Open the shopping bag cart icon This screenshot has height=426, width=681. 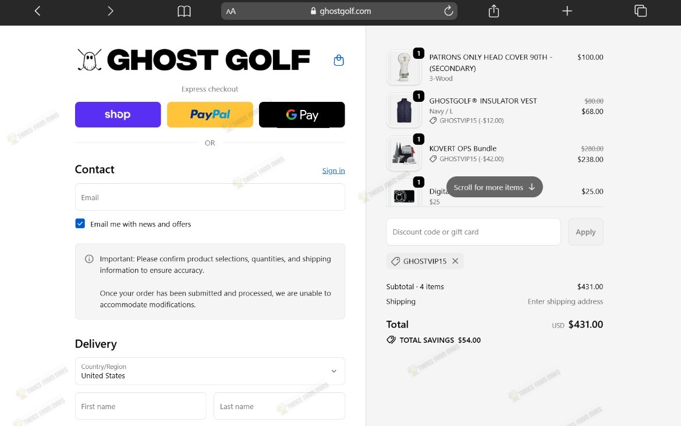339,61
